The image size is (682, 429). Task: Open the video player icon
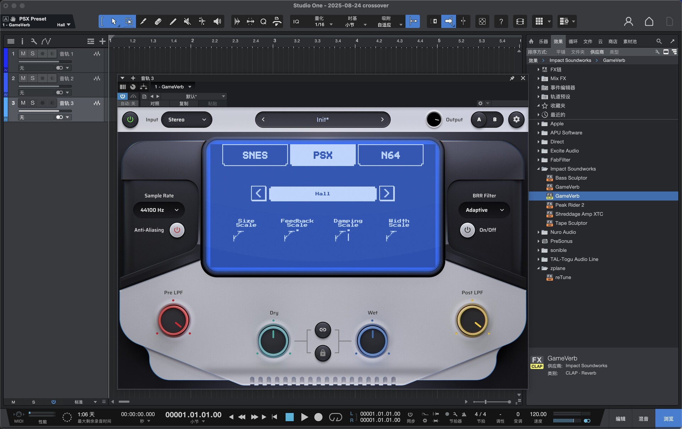pos(520,22)
